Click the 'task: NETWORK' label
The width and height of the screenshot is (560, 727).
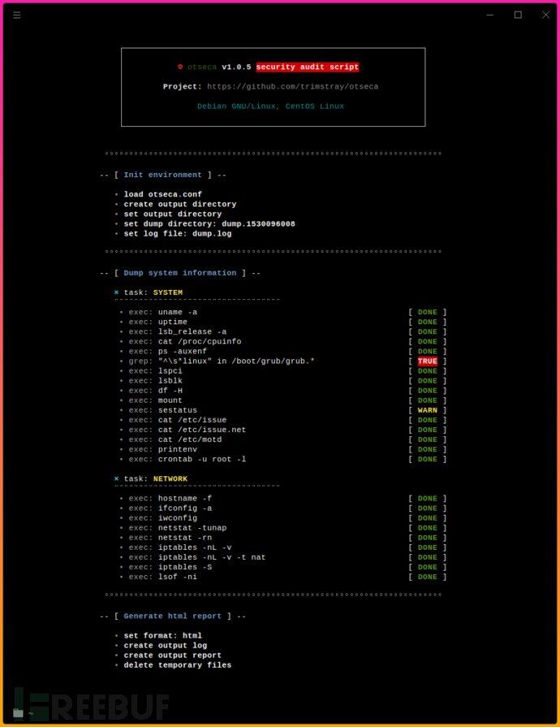tap(155, 479)
